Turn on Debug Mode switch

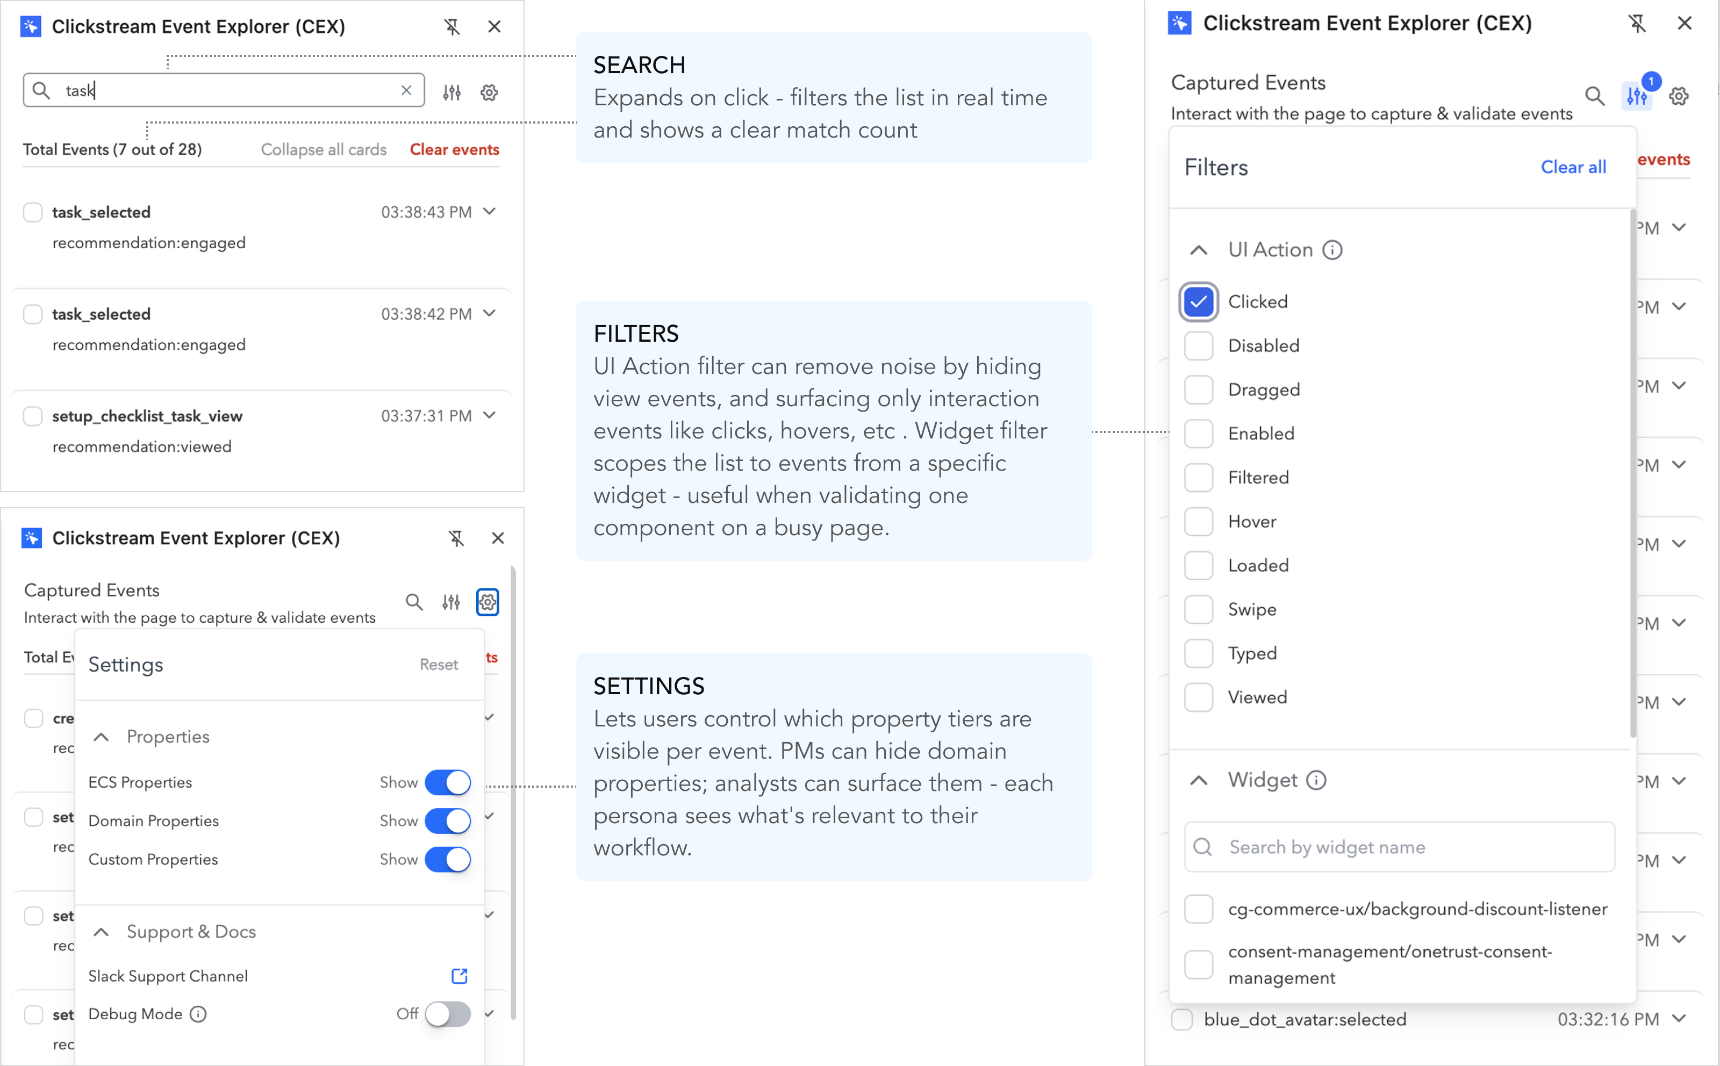click(448, 1014)
